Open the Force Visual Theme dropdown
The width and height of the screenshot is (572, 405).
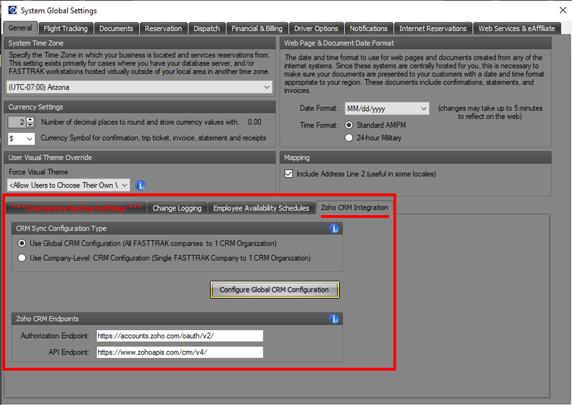(x=69, y=185)
